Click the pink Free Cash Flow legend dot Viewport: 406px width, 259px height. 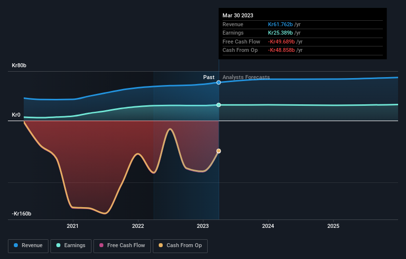[x=101, y=245]
